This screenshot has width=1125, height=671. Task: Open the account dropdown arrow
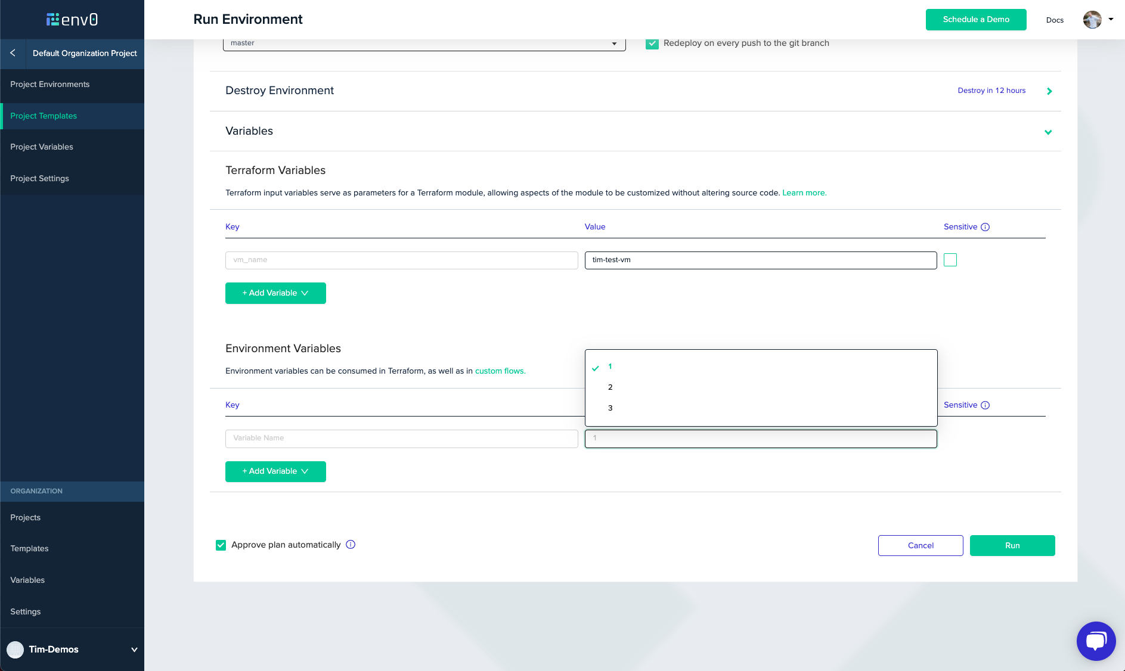pyautogui.click(x=1111, y=19)
